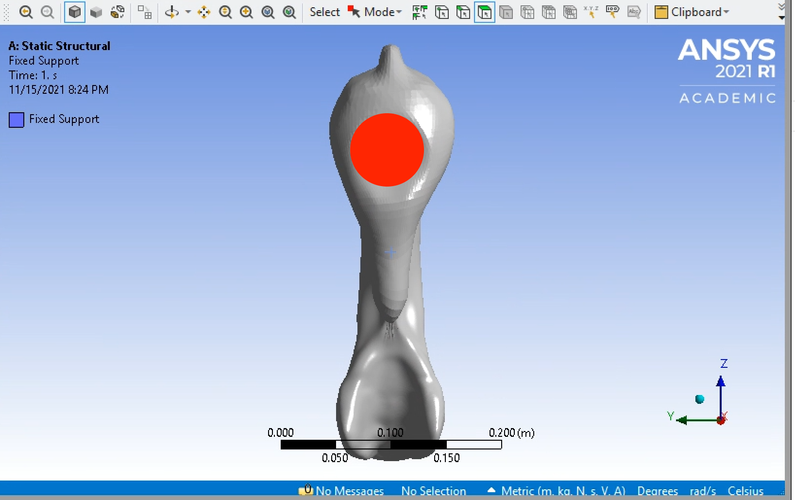Click the Degrees unit in status bar
This screenshot has height=500, width=795.
point(658,491)
